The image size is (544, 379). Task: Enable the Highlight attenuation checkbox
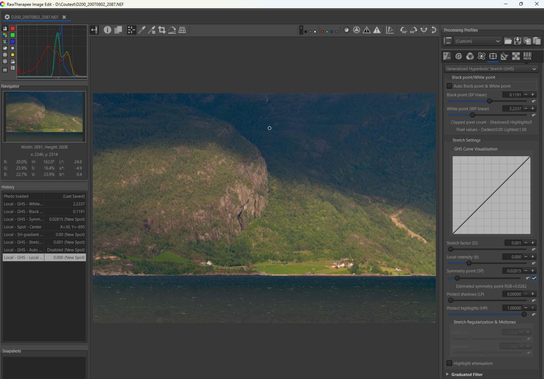(x=449, y=363)
